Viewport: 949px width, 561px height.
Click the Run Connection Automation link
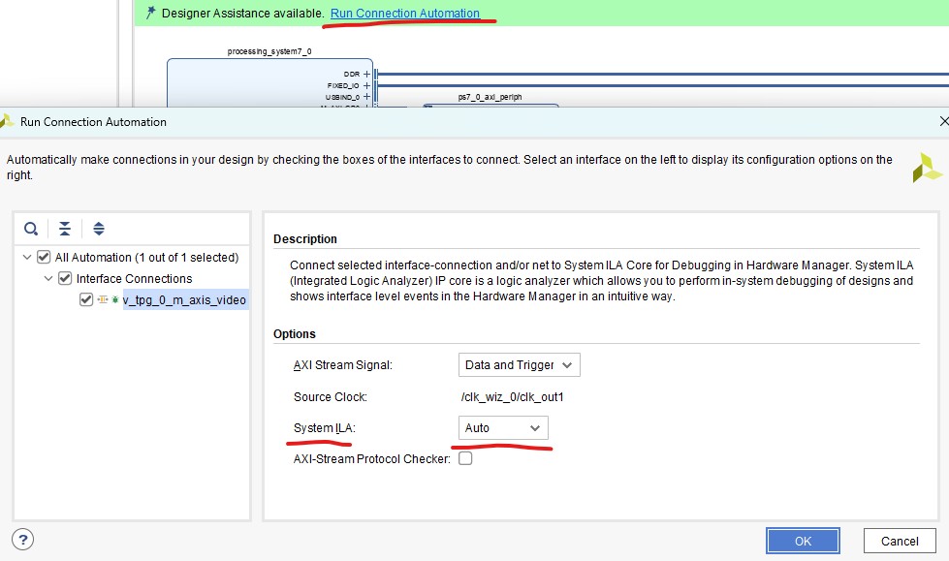(404, 14)
